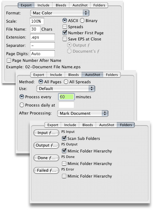Click the green minutes field showing 60
Screen dimensions: 154x210
tap(66, 97)
